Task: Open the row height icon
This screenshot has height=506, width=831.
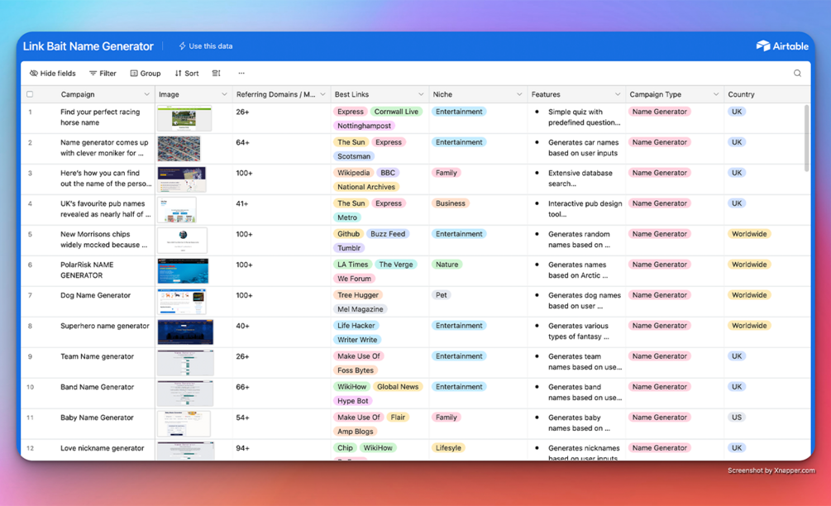Action: click(217, 73)
